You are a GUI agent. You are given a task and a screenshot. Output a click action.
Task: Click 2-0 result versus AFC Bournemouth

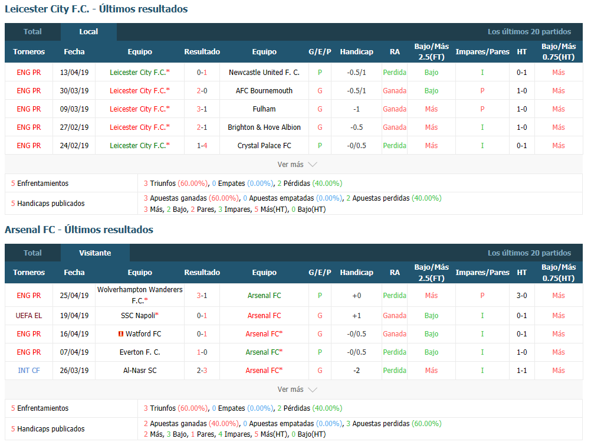point(202,90)
